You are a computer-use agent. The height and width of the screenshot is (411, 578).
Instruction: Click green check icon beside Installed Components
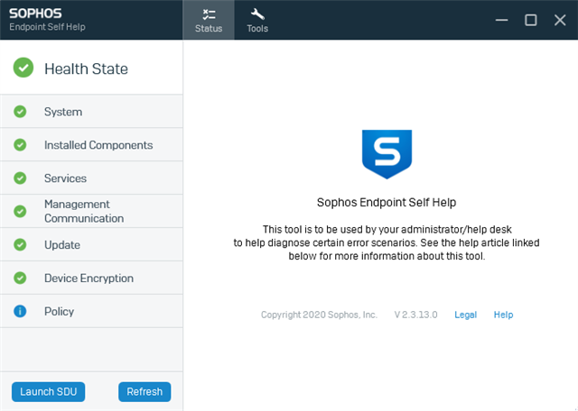tap(20, 144)
